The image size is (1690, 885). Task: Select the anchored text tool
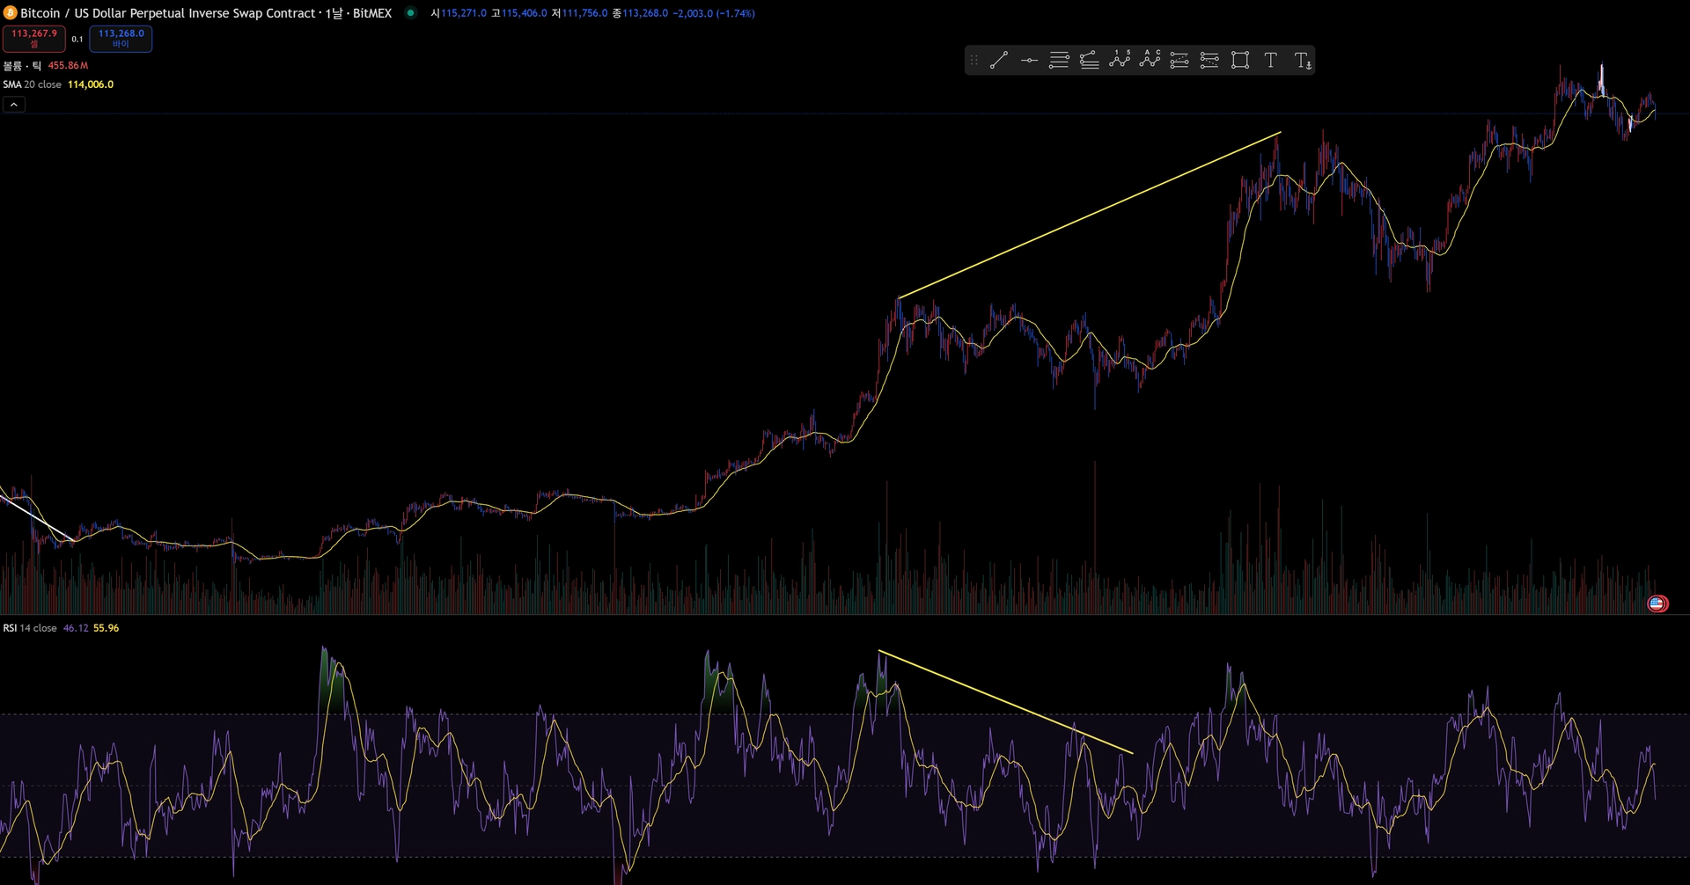[x=1303, y=60]
